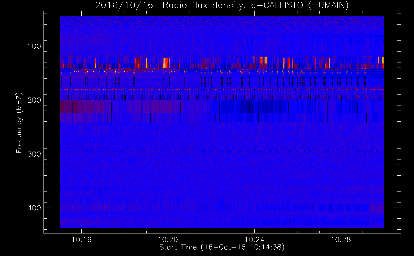Click the plot title '2016/10/16 Radio flux density, e-CALLISTO (HUMAIN)'

point(222,5)
